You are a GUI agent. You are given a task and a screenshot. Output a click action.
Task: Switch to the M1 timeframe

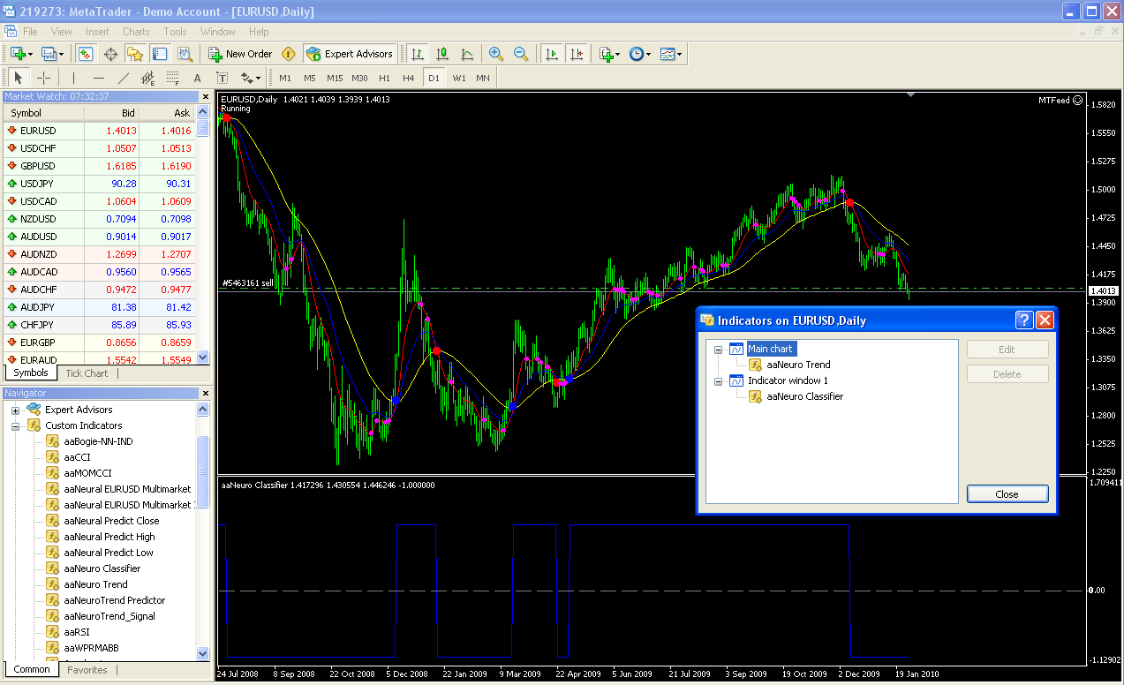tap(285, 78)
